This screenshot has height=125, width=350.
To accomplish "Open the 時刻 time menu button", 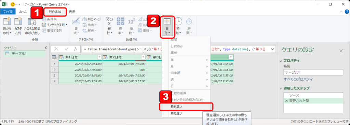I will [x=178, y=26].
